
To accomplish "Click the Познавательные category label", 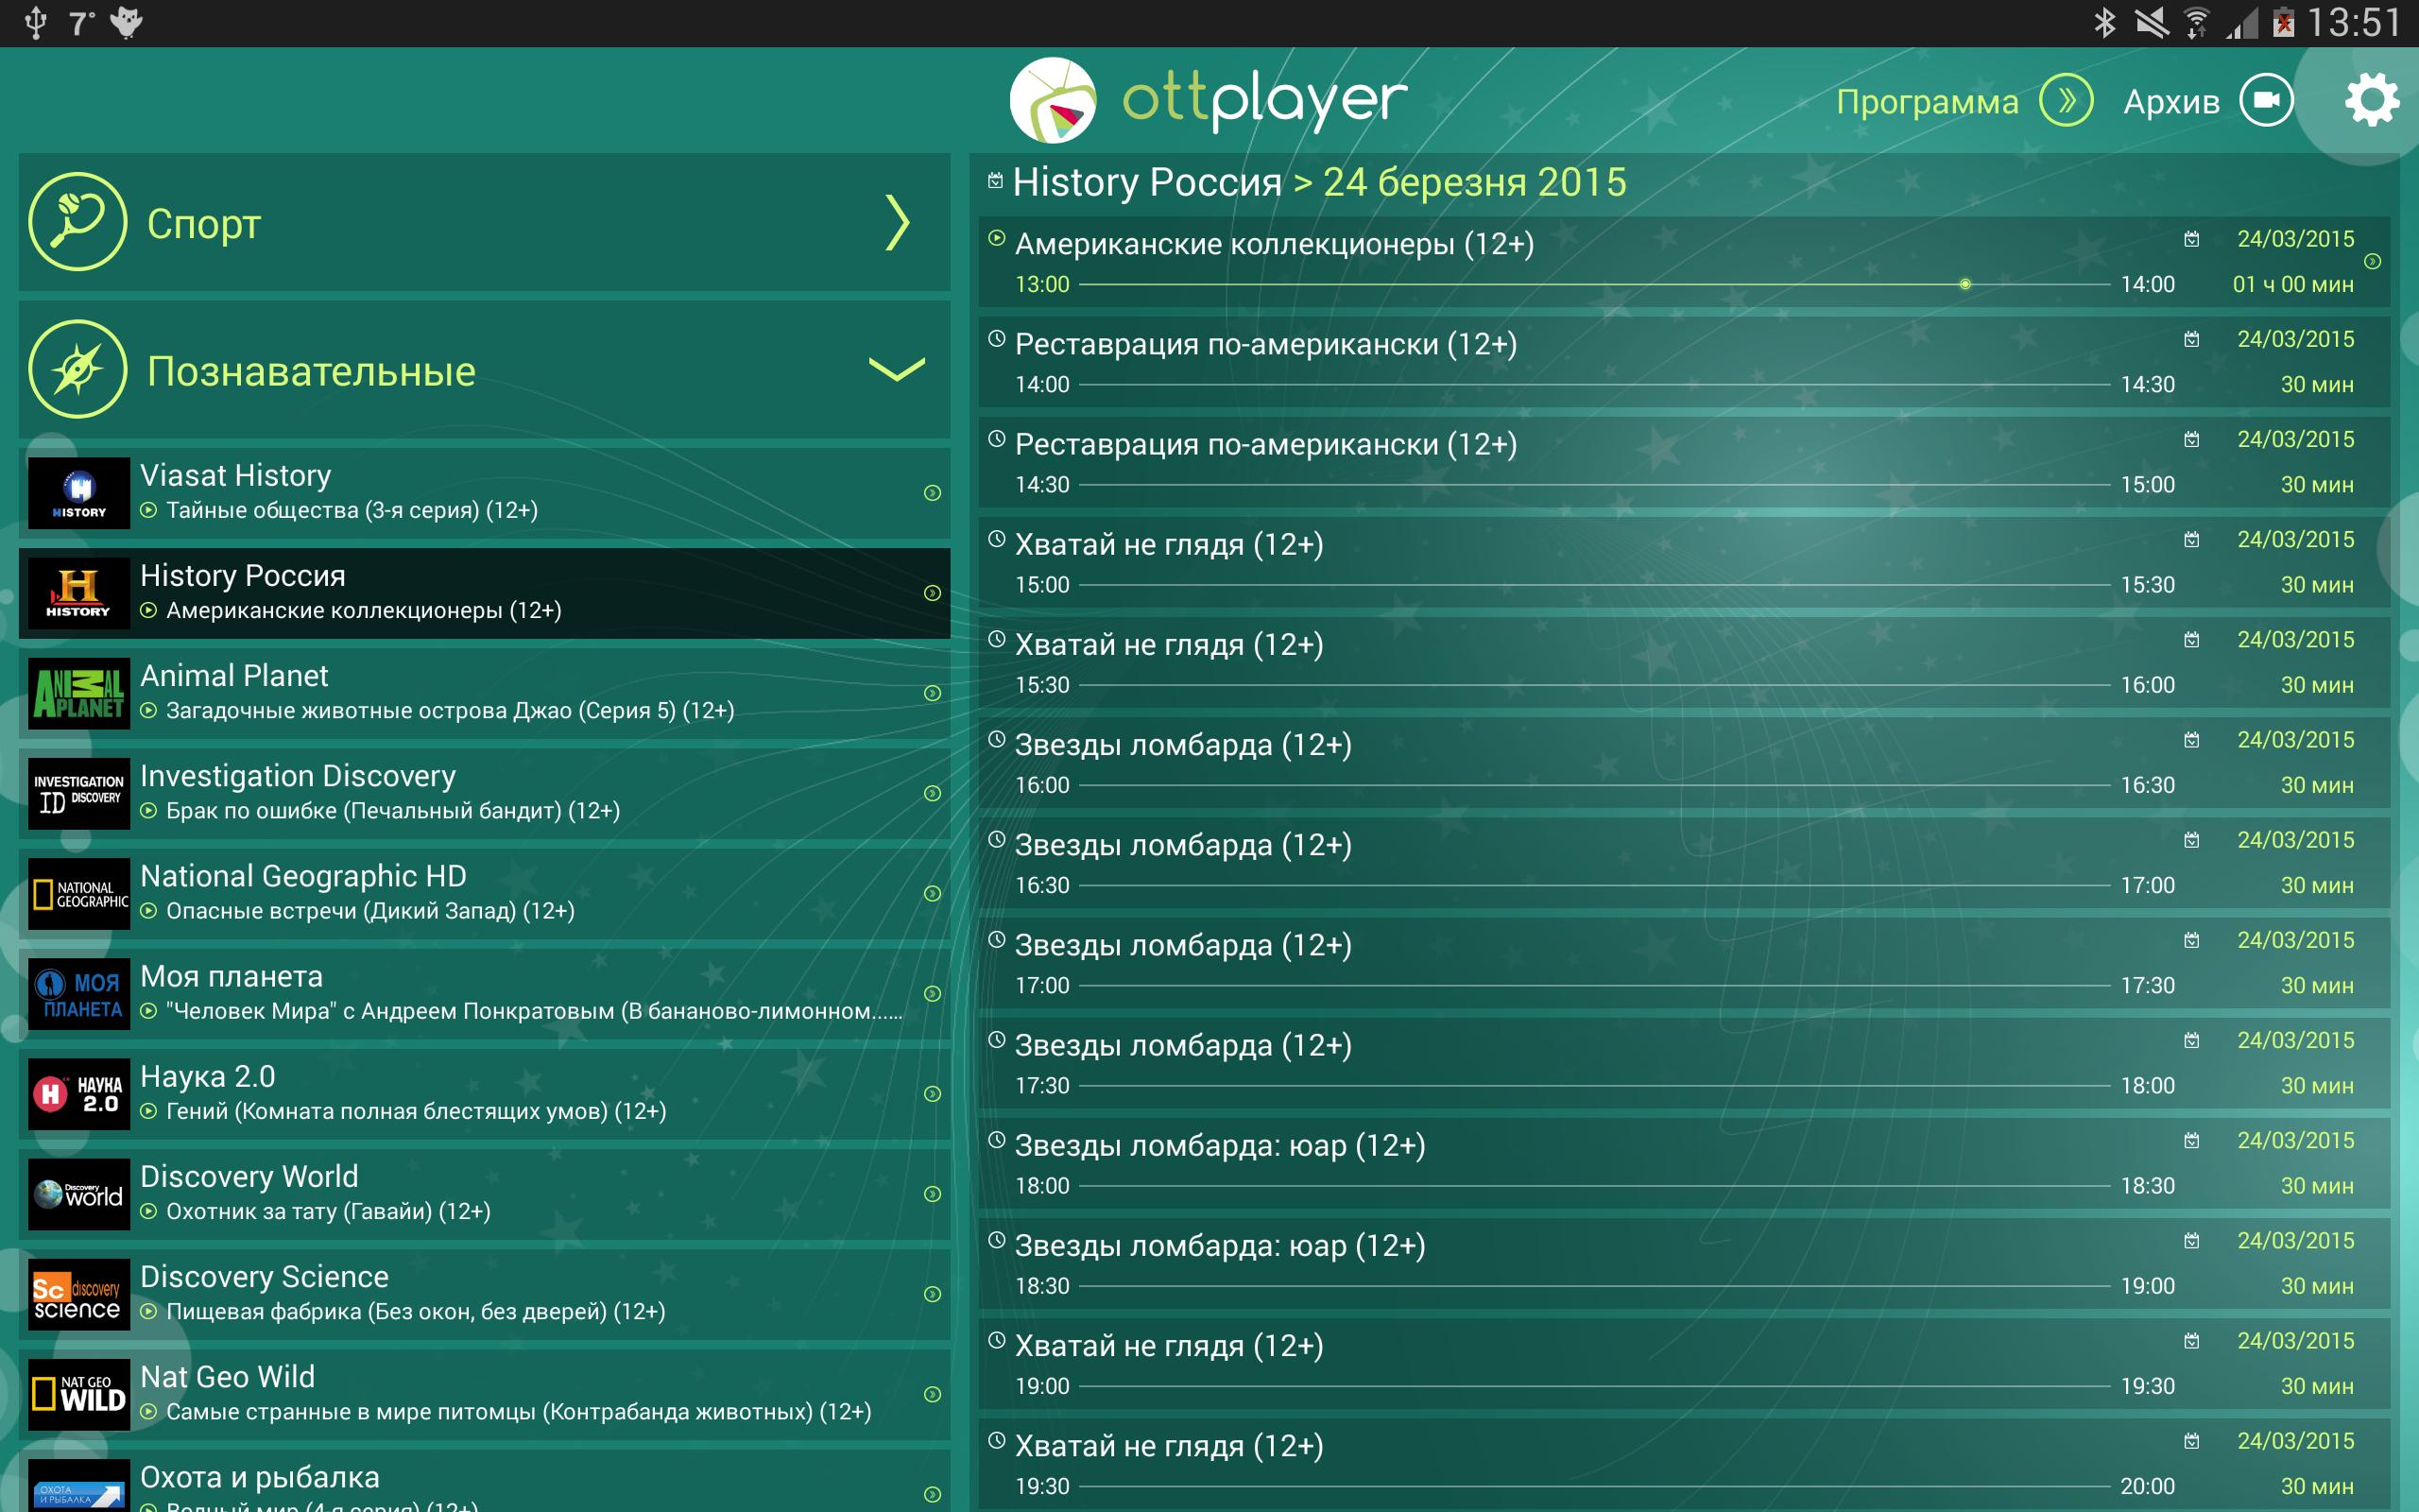I will (x=311, y=371).
